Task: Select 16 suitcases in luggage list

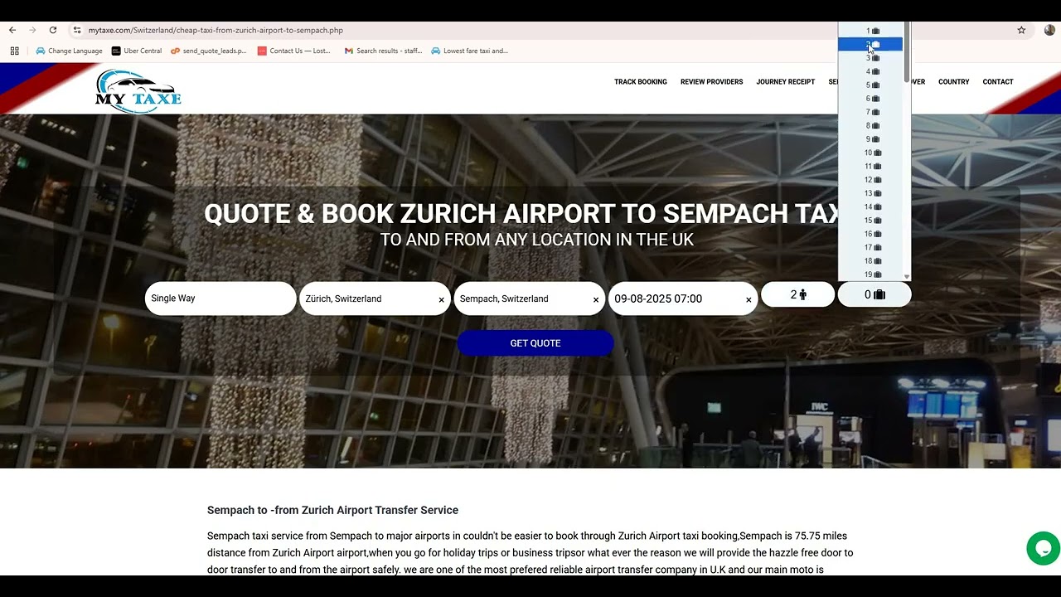Action: (x=870, y=234)
